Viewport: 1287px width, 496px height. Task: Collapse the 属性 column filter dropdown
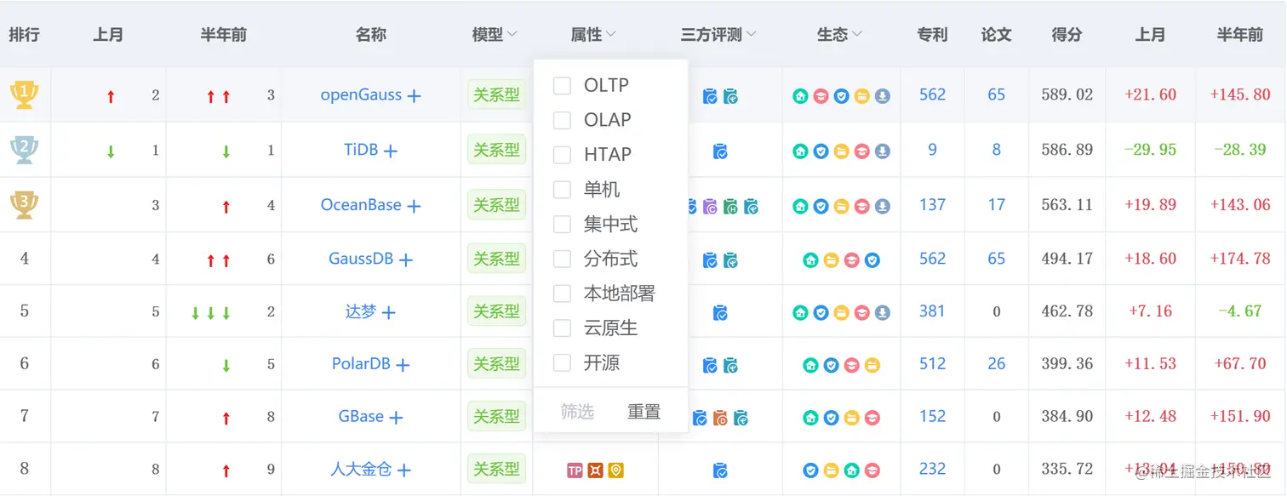tap(611, 35)
